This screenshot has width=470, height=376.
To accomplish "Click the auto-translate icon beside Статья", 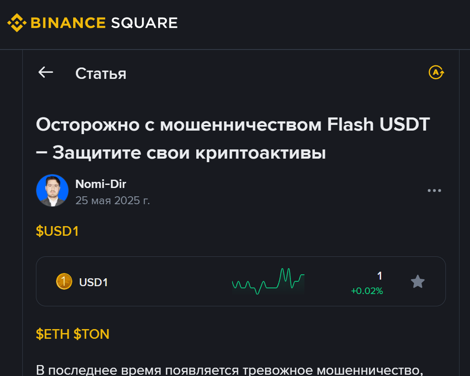I will pyautogui.click(x=436, y=72).
